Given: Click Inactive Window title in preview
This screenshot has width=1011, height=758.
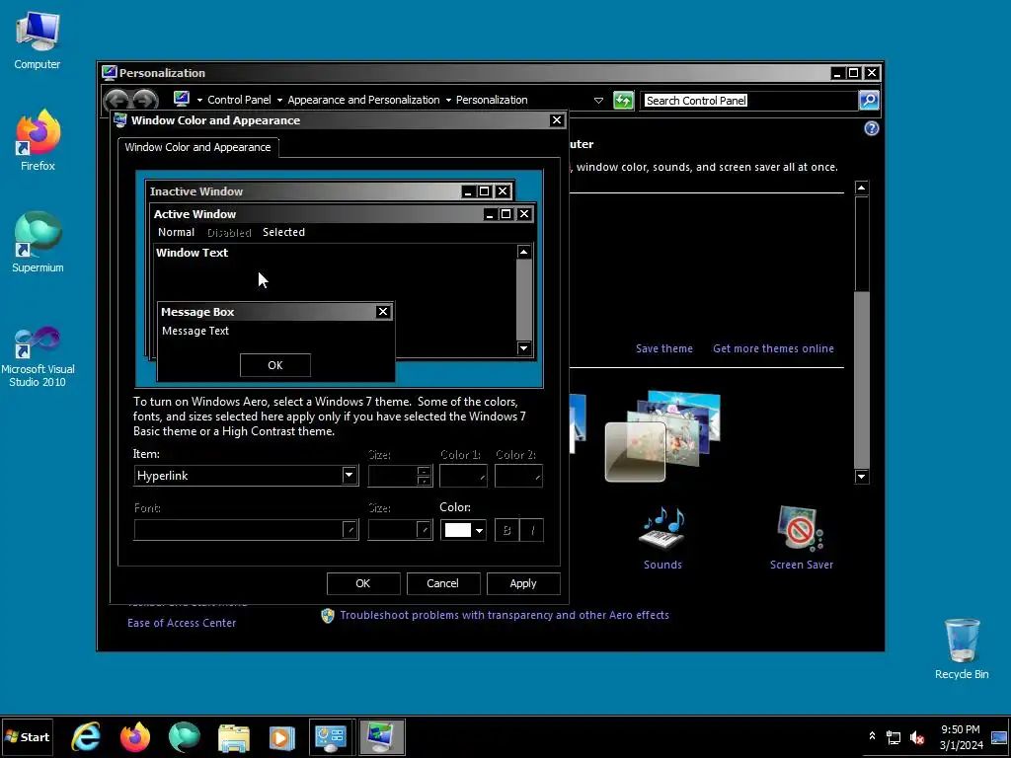Looking at the screenshot, I should (x=196, y=191).
